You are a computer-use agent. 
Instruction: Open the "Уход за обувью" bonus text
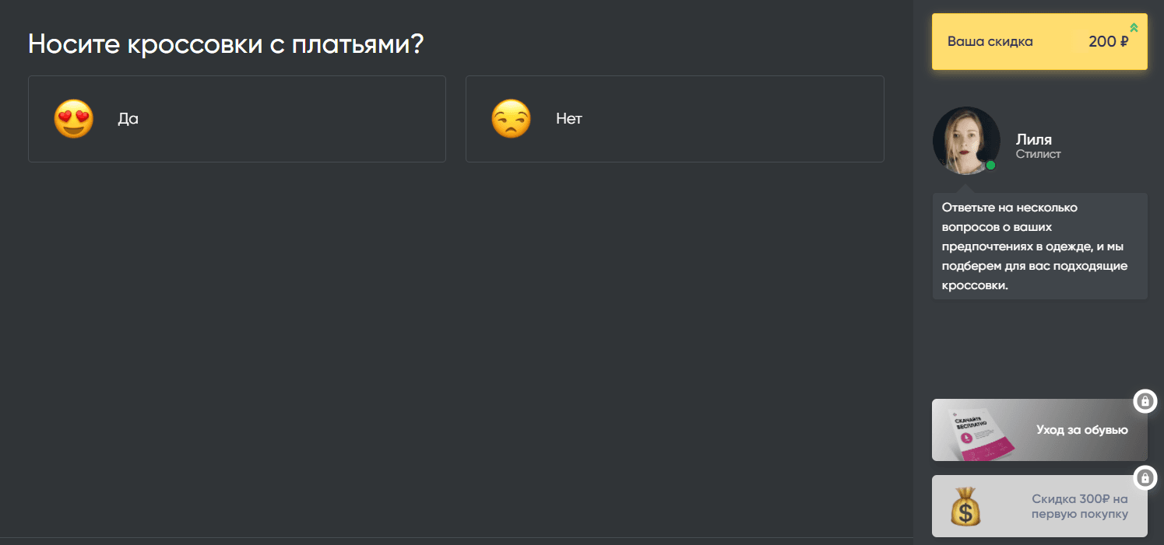point(1081,430)
